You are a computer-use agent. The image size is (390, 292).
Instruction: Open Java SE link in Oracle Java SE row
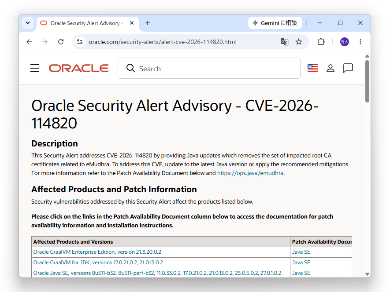pyautogui.click(x=301, y=273)
